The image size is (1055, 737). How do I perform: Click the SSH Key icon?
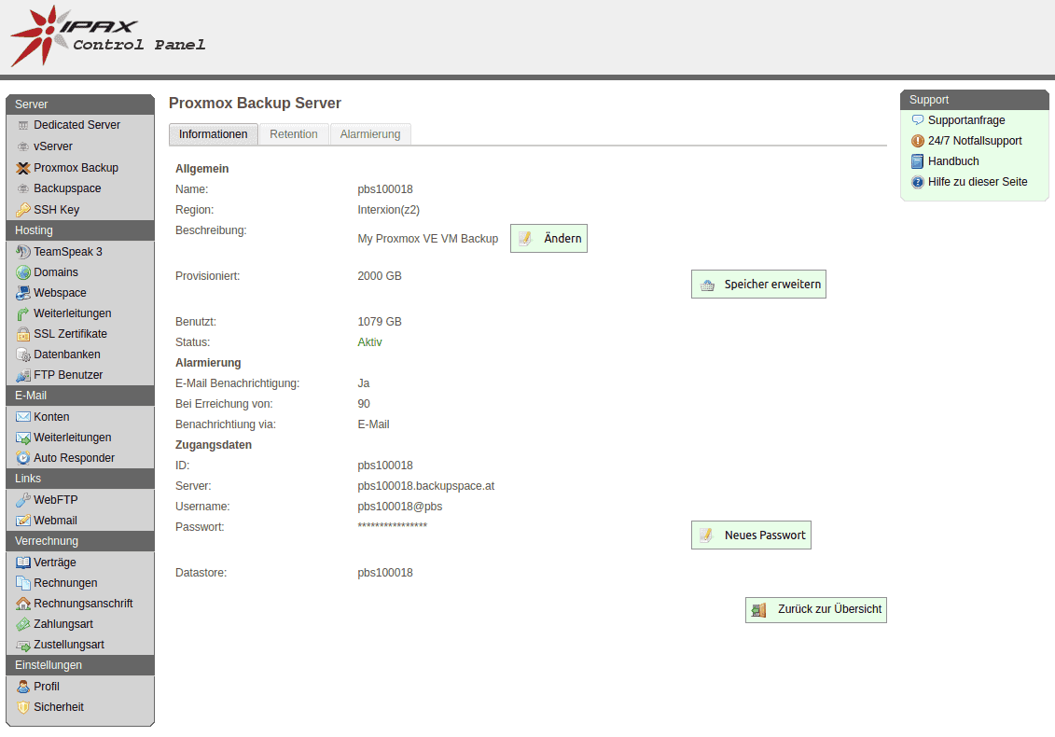[23, 210]
